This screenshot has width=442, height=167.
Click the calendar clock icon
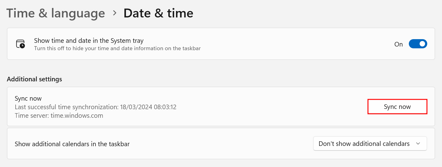[21, 44]
